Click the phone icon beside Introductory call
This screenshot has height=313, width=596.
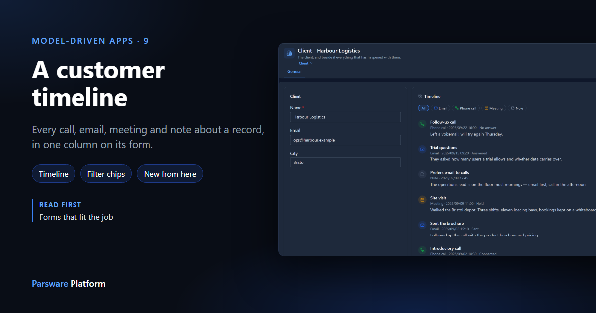pos(422,250)
